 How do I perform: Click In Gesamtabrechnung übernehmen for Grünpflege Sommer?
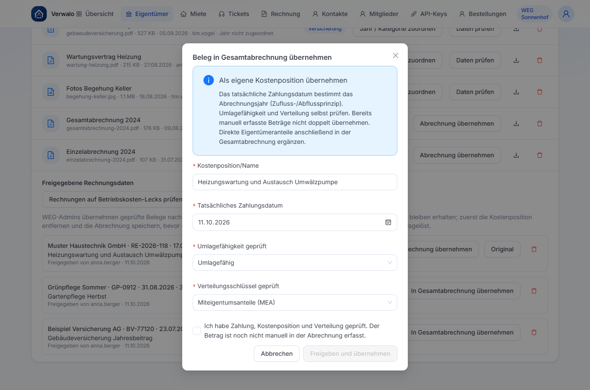[x=462, y=291]
